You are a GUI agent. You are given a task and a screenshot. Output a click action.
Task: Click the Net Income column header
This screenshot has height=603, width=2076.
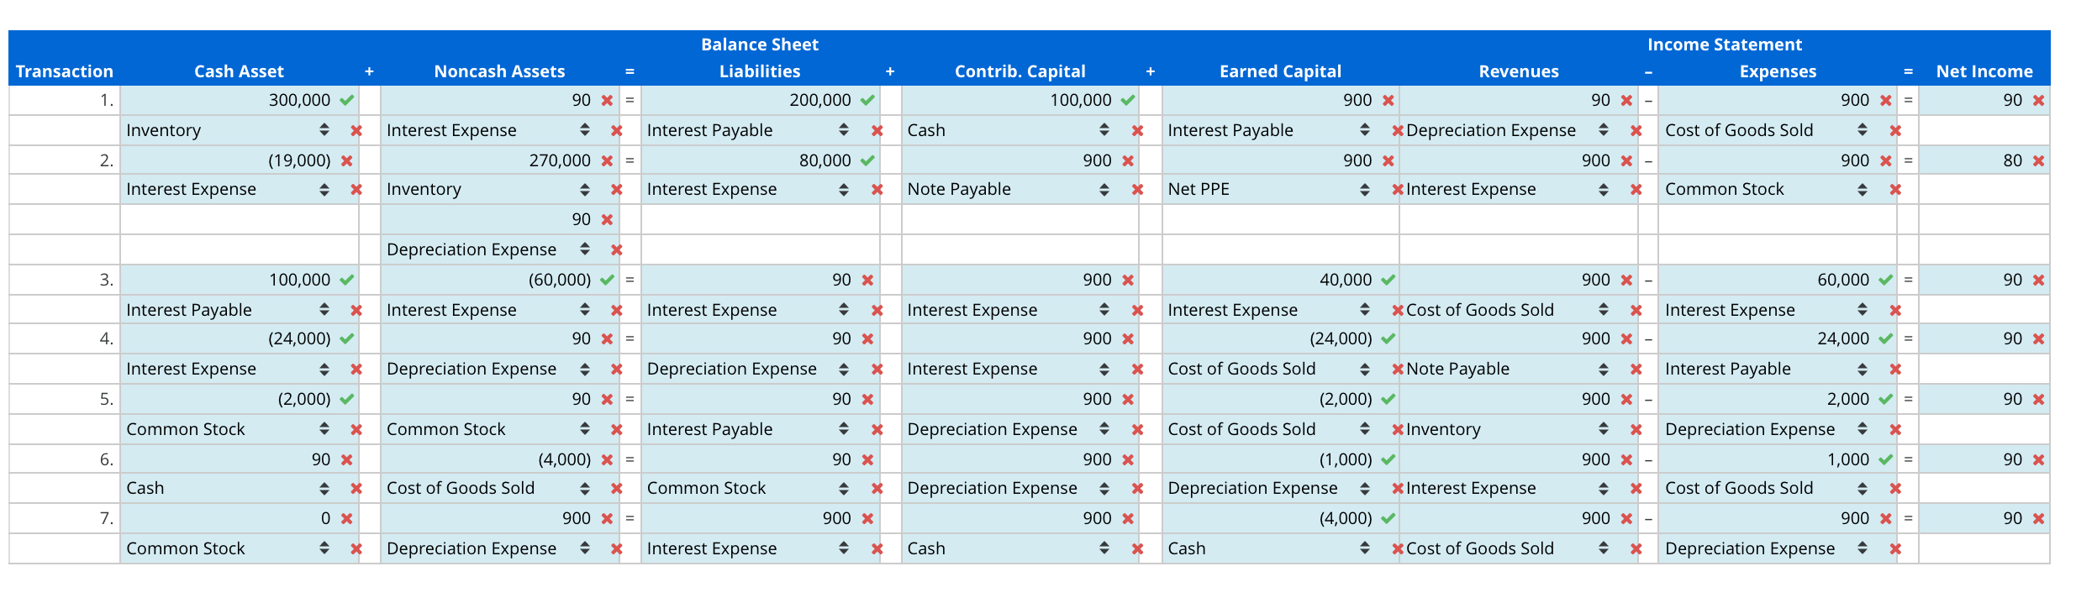click(1984, 71)
